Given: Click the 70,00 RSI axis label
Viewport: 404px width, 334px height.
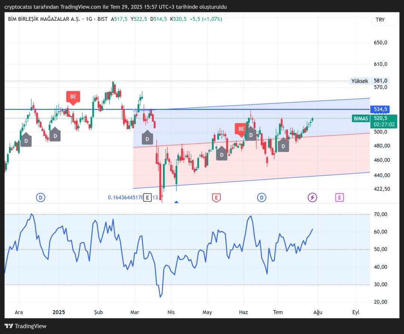Looking at the screenshot, I should point(380,214).
